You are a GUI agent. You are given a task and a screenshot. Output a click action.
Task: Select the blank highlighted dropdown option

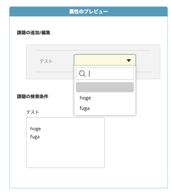click(x=105, y=87)
